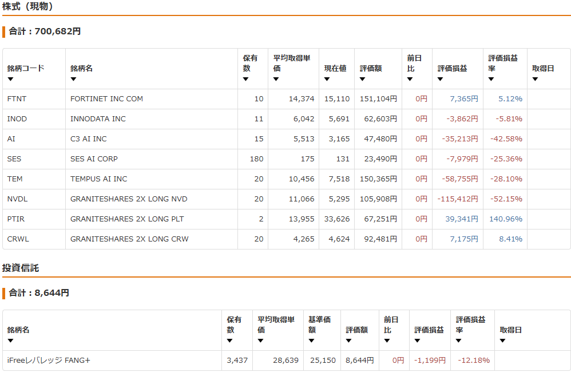Image resolution: width=571 pixels, height=372 pixels.
Task: Click fund loss rate -12.18%
Action: 474,361
